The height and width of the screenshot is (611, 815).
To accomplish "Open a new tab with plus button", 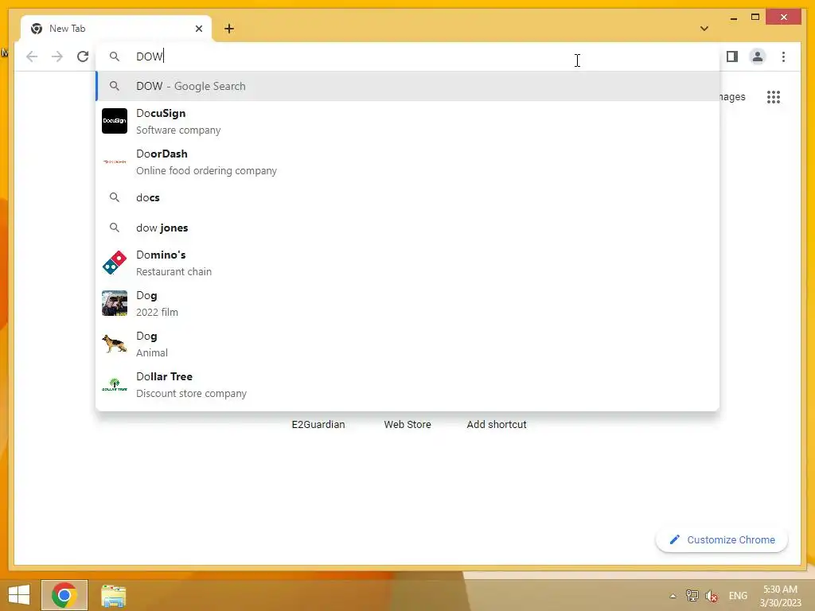I will point(229,29).
